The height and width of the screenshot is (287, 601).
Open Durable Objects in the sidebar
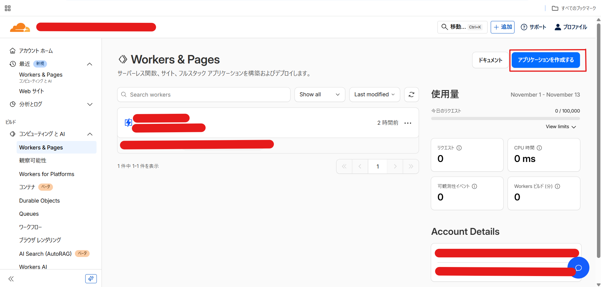(x=39, y=201)
